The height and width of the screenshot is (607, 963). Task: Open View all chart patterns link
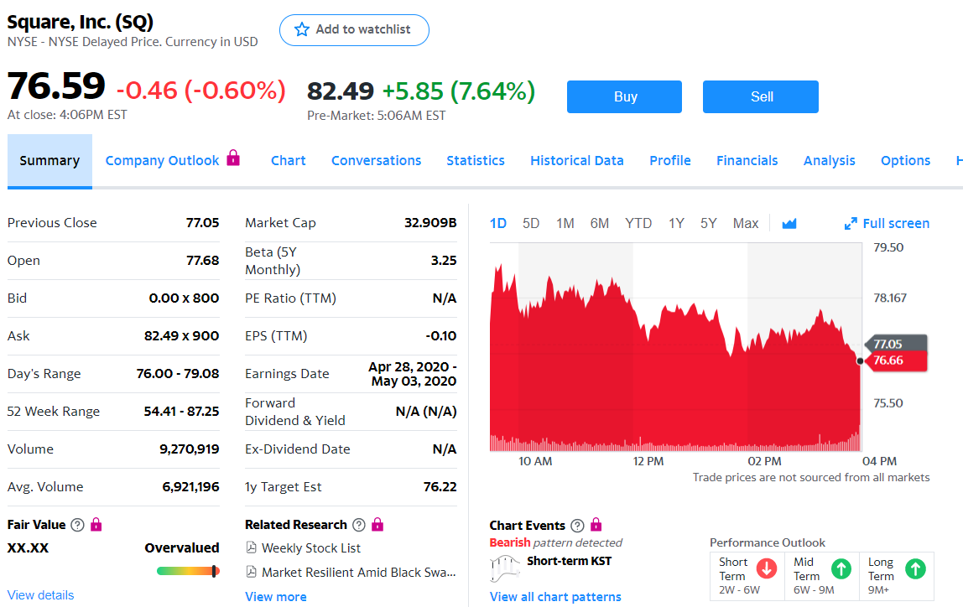pos(555,597)
